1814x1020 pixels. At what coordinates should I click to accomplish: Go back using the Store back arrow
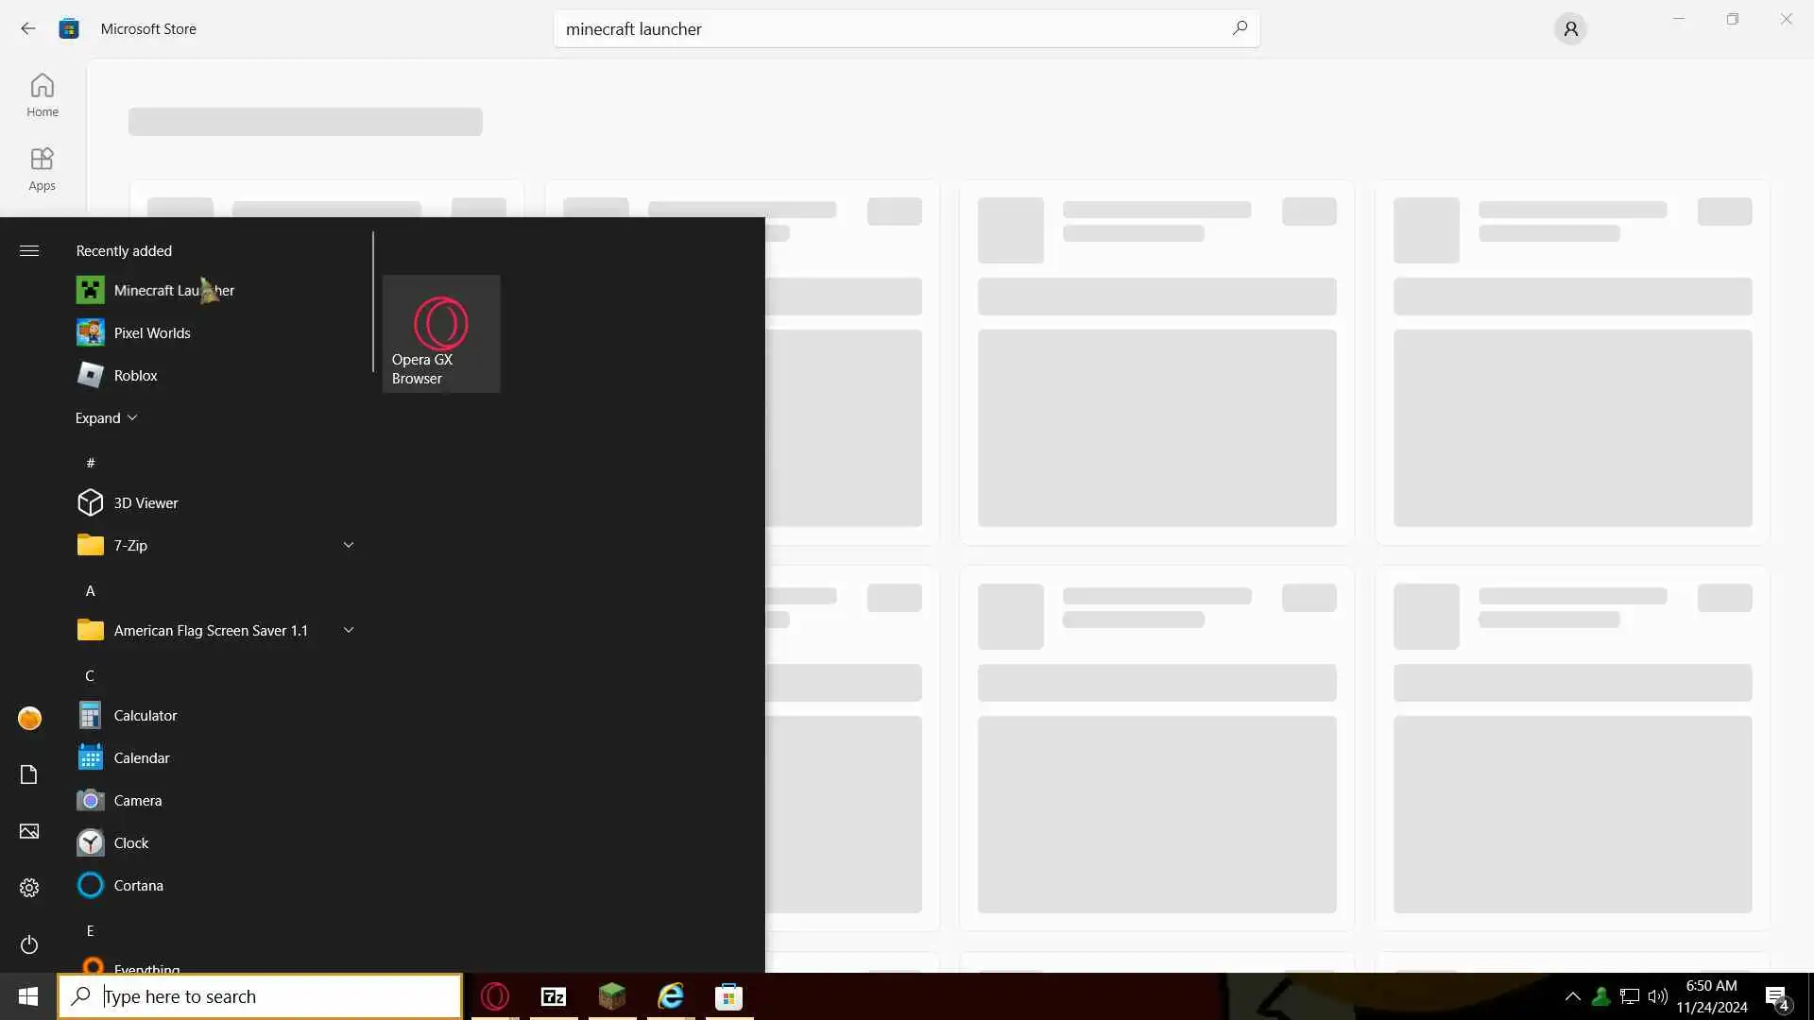point(28,28)
